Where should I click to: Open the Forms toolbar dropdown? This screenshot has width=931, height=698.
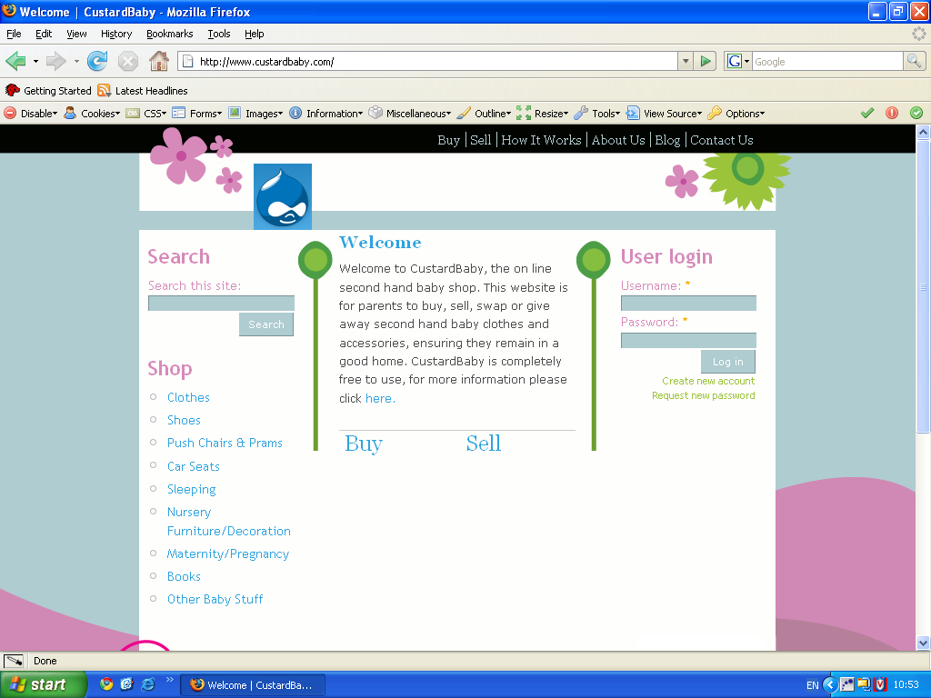pos(197,113)
